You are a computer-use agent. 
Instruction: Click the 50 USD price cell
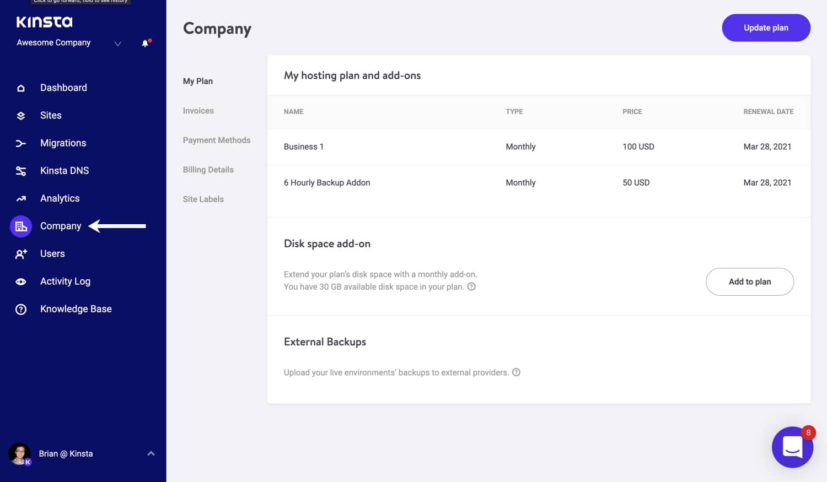point(636,182)
